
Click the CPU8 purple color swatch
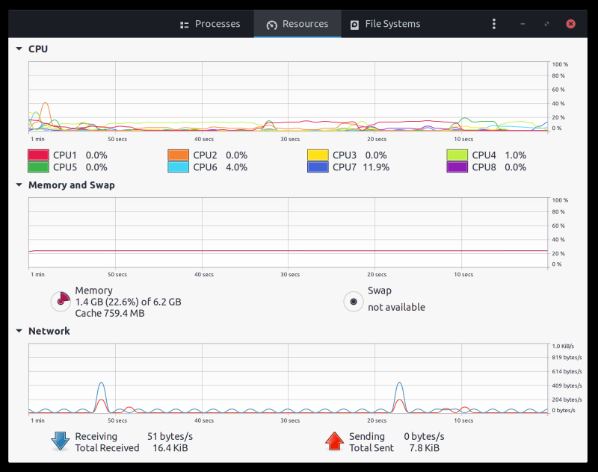pyautogui.click(x=457, y=167)
